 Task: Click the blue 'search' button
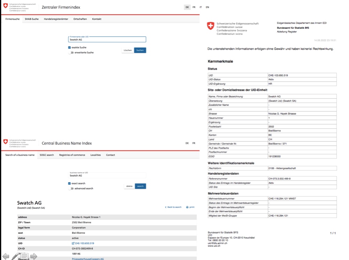point(140,186)
